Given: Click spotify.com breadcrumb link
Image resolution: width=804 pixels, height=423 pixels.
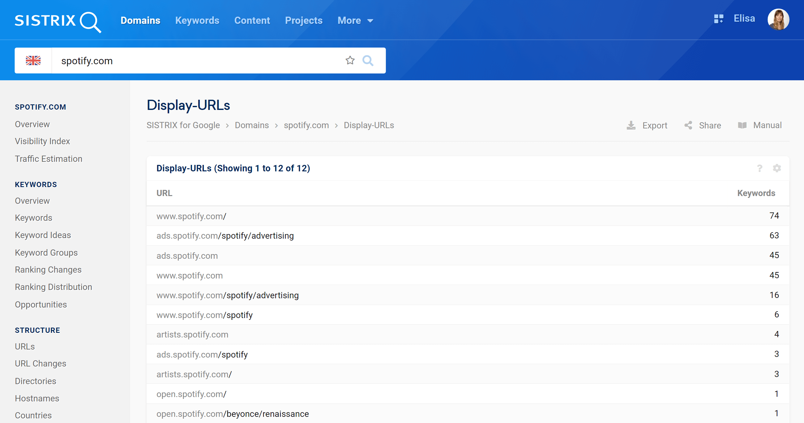Looking at the screenshot, I should 306,125.
